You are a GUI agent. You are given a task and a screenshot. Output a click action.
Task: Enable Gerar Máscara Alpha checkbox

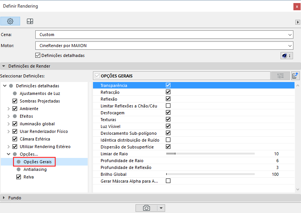click(168, 181)
